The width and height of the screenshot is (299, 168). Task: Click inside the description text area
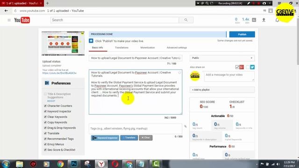pyautogui.click(x=135, y=92)
